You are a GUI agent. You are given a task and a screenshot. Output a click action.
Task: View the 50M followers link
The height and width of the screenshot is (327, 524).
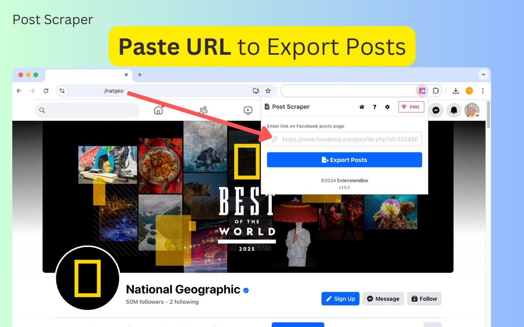click(x=145, y=302)
